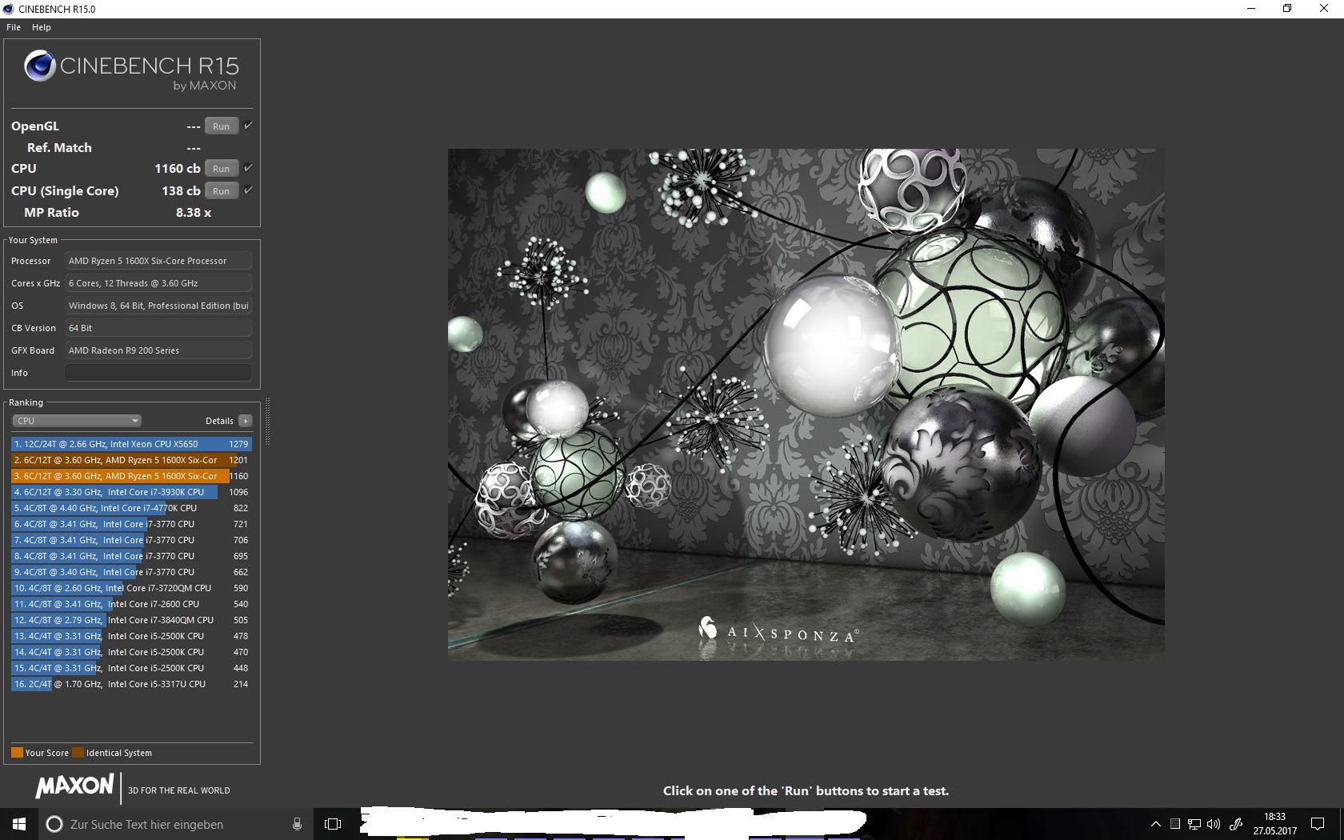Select ranking row 15 i5-2500K scoring 448
The image size is (1344, 840).
pyautogui.click(x=131, y=668)
